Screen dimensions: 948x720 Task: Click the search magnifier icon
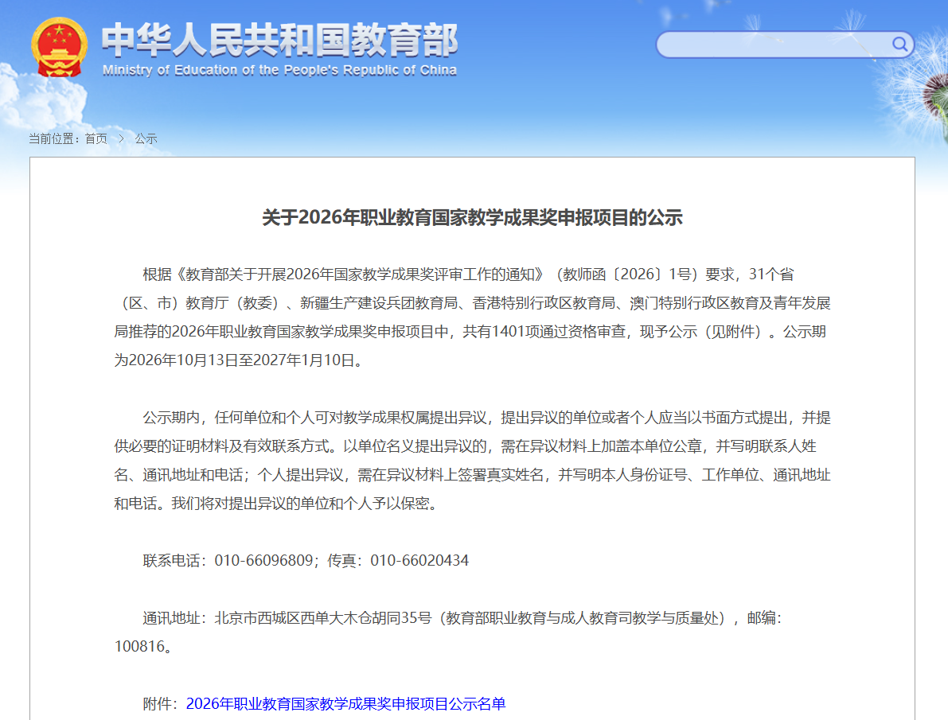point(899,44)
